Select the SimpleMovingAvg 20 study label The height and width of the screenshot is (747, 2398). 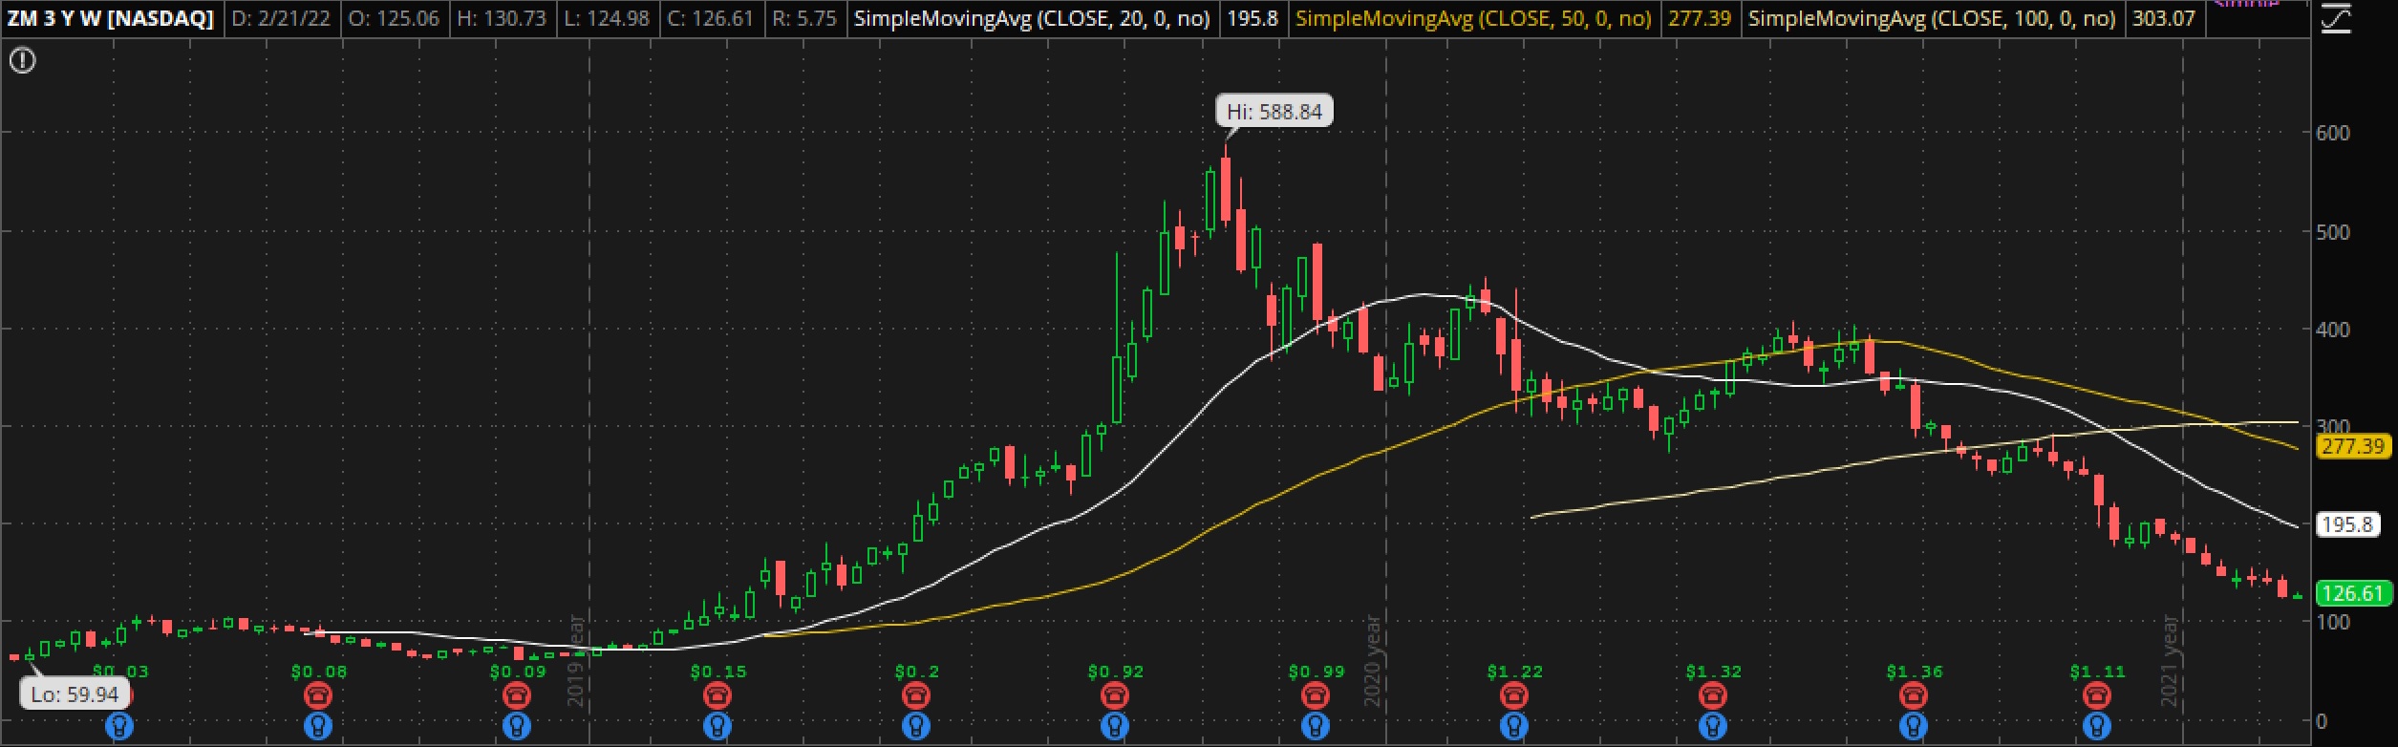(x=1032, y=18)
